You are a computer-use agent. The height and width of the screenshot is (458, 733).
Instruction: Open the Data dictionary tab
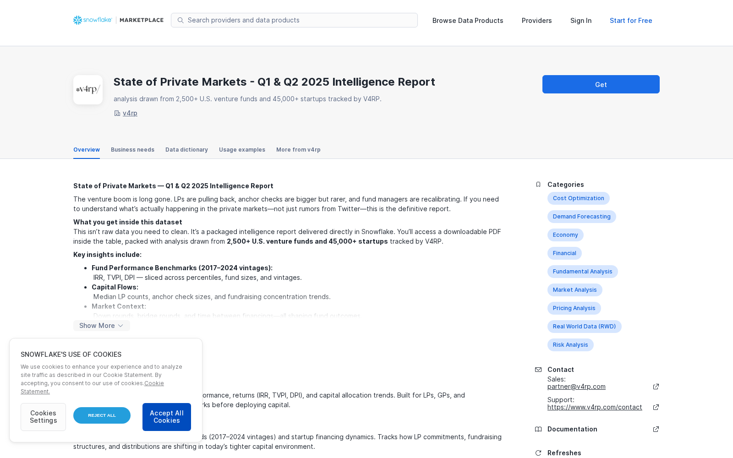(186, 150)
